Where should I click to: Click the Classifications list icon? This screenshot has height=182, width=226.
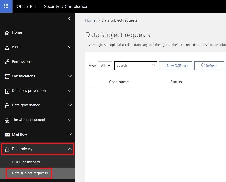(7, 76)
